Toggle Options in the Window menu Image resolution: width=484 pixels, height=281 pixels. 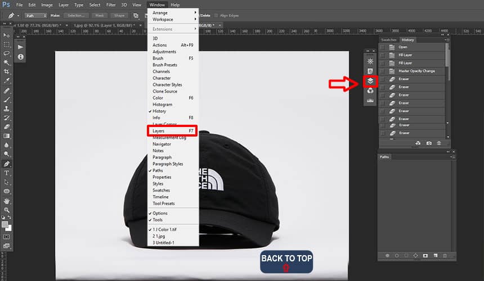[x=173, y=213]
